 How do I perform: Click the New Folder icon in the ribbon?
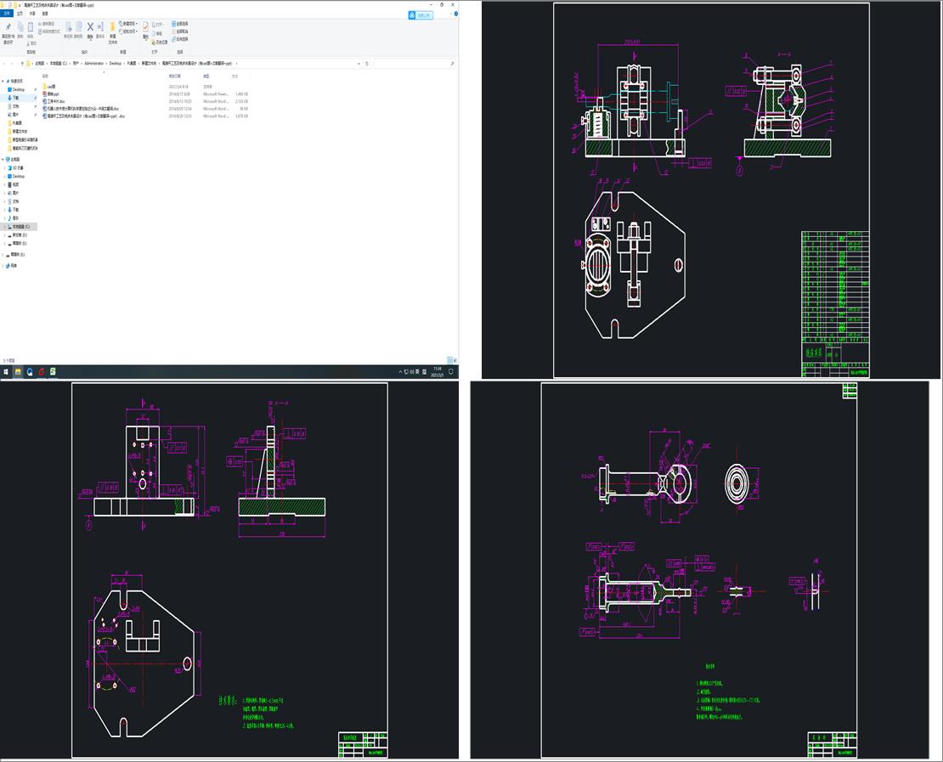[x=112, y=28]
